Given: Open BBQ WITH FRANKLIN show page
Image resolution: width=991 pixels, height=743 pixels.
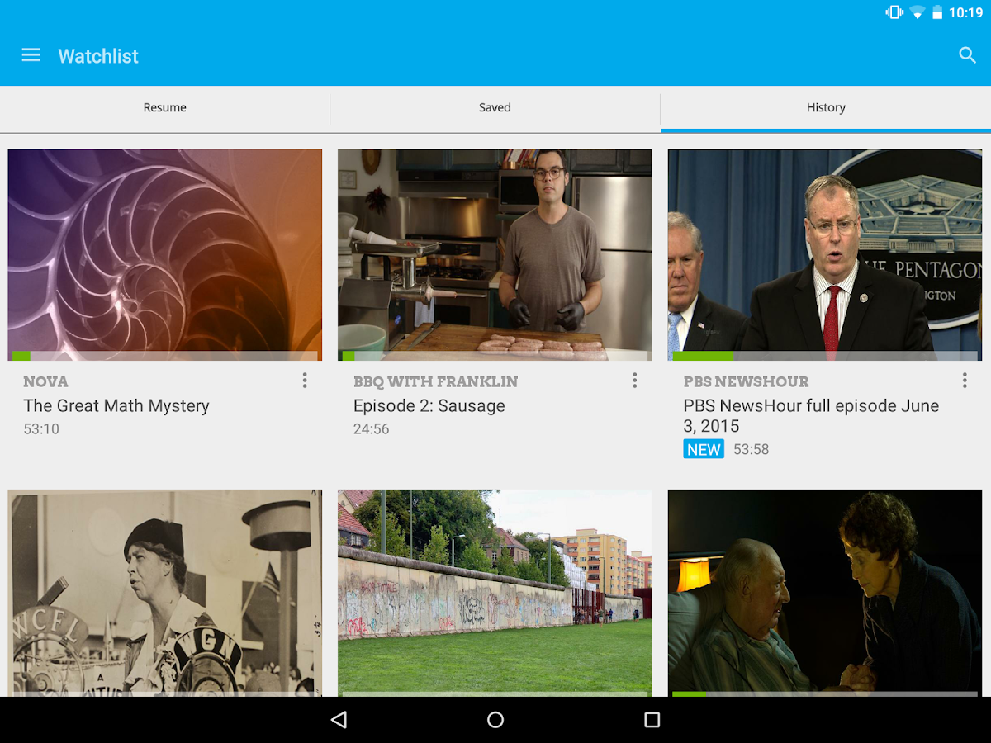Looking at the screenshot, I should tap(435, 381).
